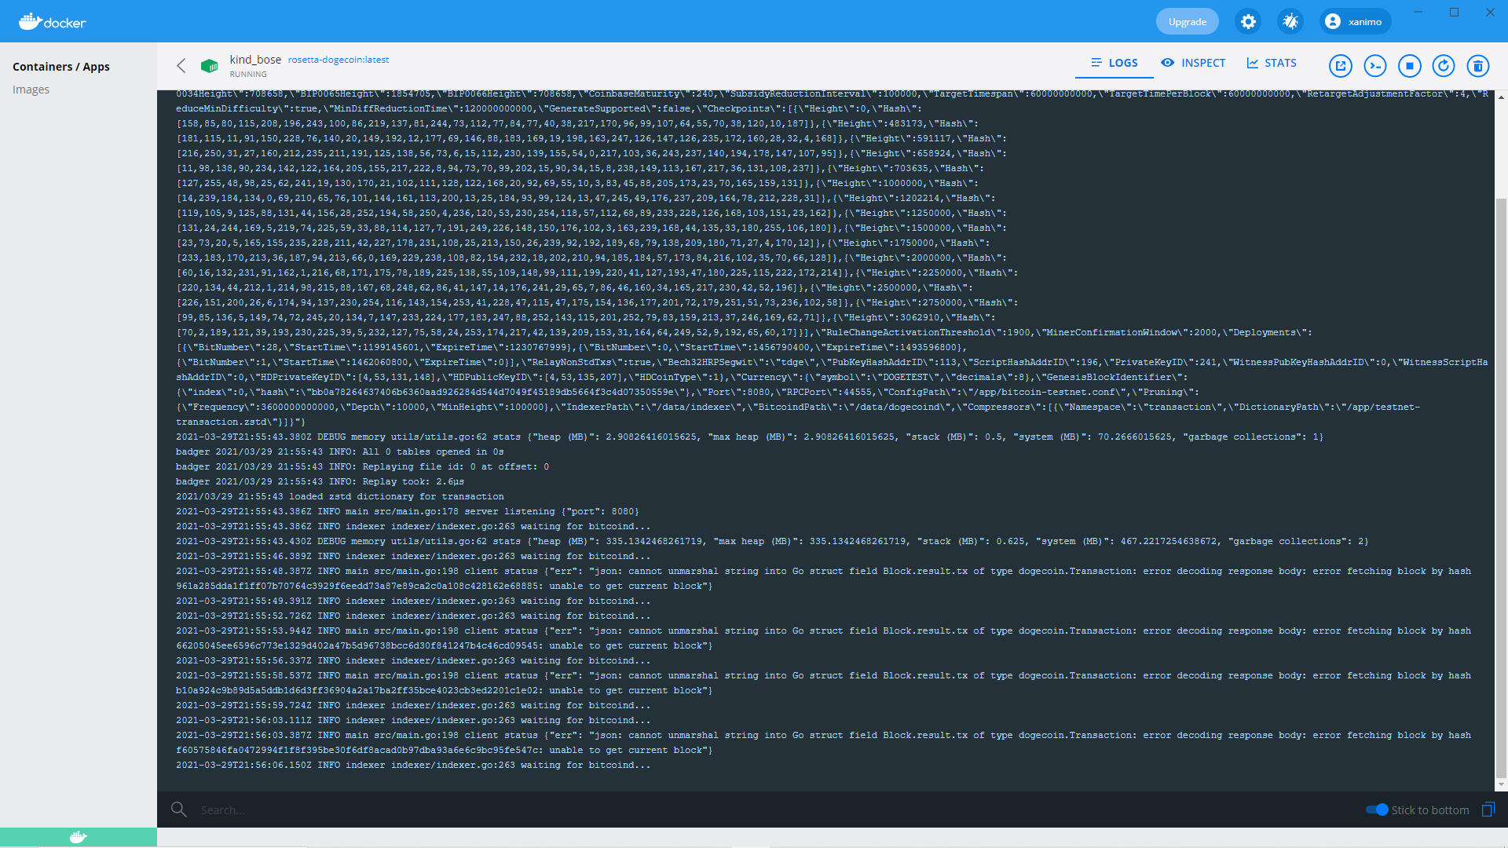Copy the log output

tap(1488, 810)
